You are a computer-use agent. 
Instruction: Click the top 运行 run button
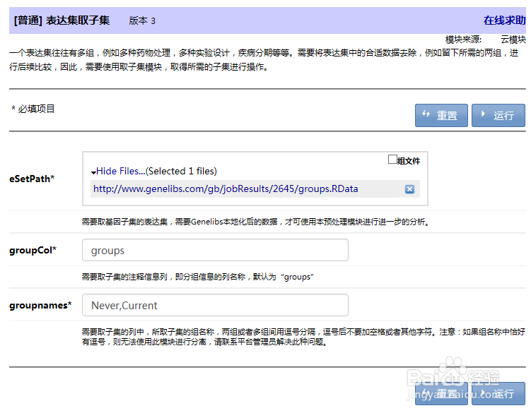coord(498,115)
